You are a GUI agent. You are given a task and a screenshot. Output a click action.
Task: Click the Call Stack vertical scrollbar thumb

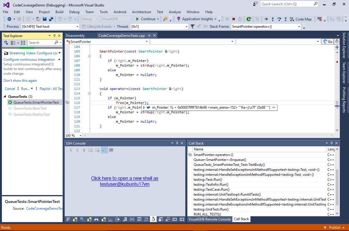tap(337, 187)
